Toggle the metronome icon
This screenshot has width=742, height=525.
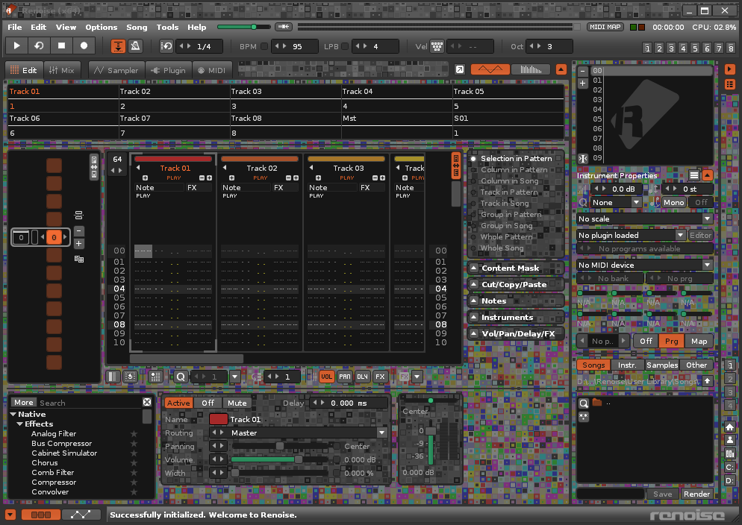click(x=135, y=45)
